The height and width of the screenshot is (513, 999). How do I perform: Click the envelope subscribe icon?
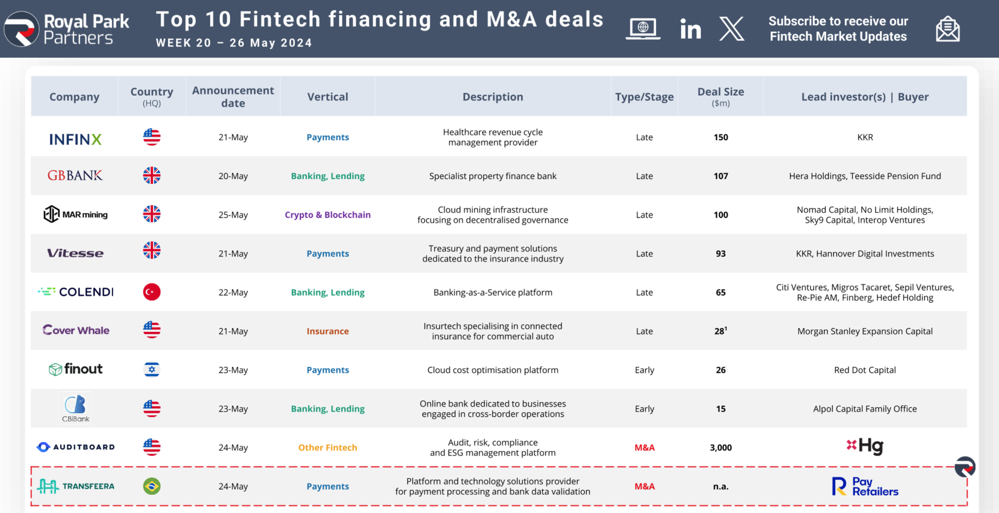click(948, 29)
